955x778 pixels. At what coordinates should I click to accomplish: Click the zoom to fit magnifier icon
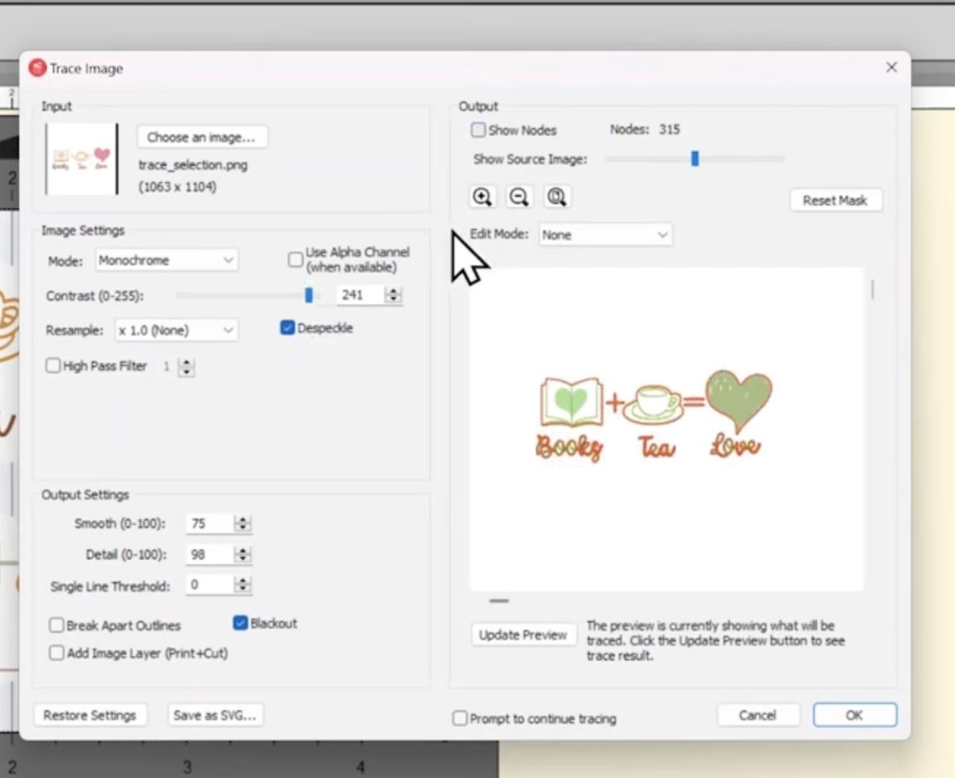point(556,197)
